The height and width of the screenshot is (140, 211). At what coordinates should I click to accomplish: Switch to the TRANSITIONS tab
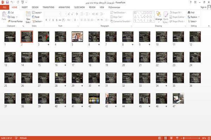coord(49,7)
